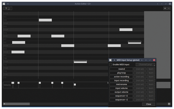
Task: Click the velocity handle under the second 8 F# note
Action: pos(52,83)
